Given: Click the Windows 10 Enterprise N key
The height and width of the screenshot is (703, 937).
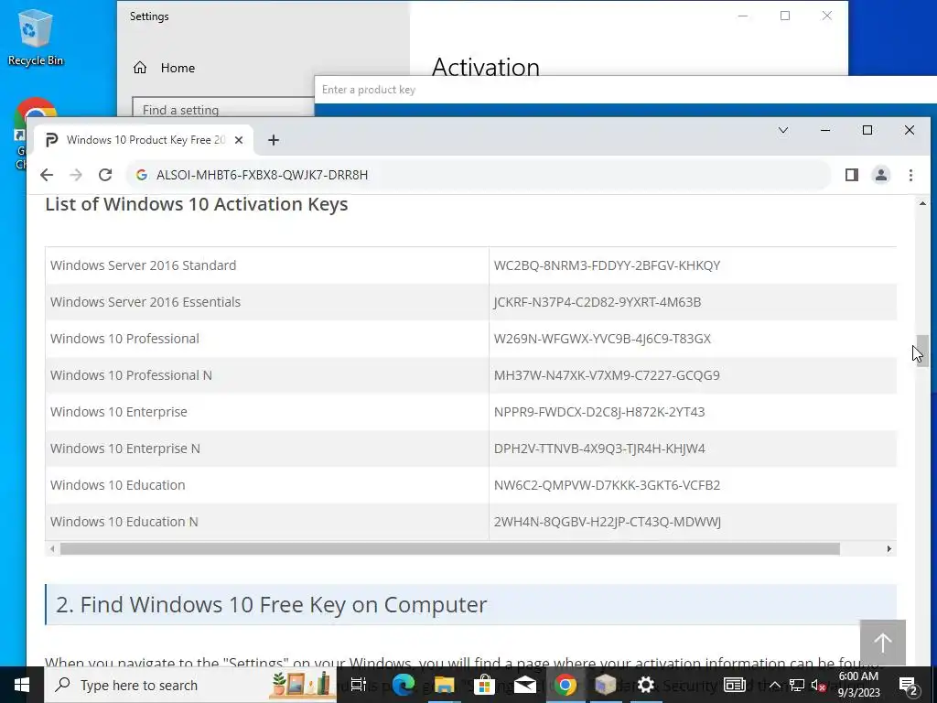Looking at the screenshot, I should pos(599,449).
